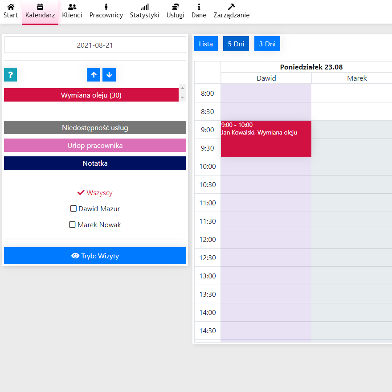Viewport: 392px width, 392px height.
Task: Open the Zarządzanie management page
Action: click(231, 12)
